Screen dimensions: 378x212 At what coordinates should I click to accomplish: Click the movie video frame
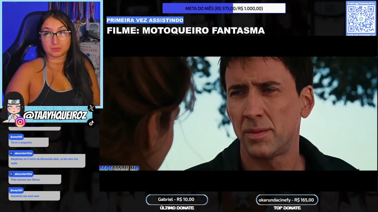pyautogui.click(x=238, y=113)
